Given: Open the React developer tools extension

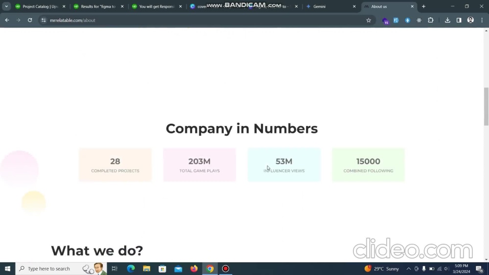Looking at the screenshot, I should click(x=419, y=20).
